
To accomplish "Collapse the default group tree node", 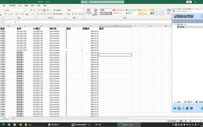I will [173, 24].
